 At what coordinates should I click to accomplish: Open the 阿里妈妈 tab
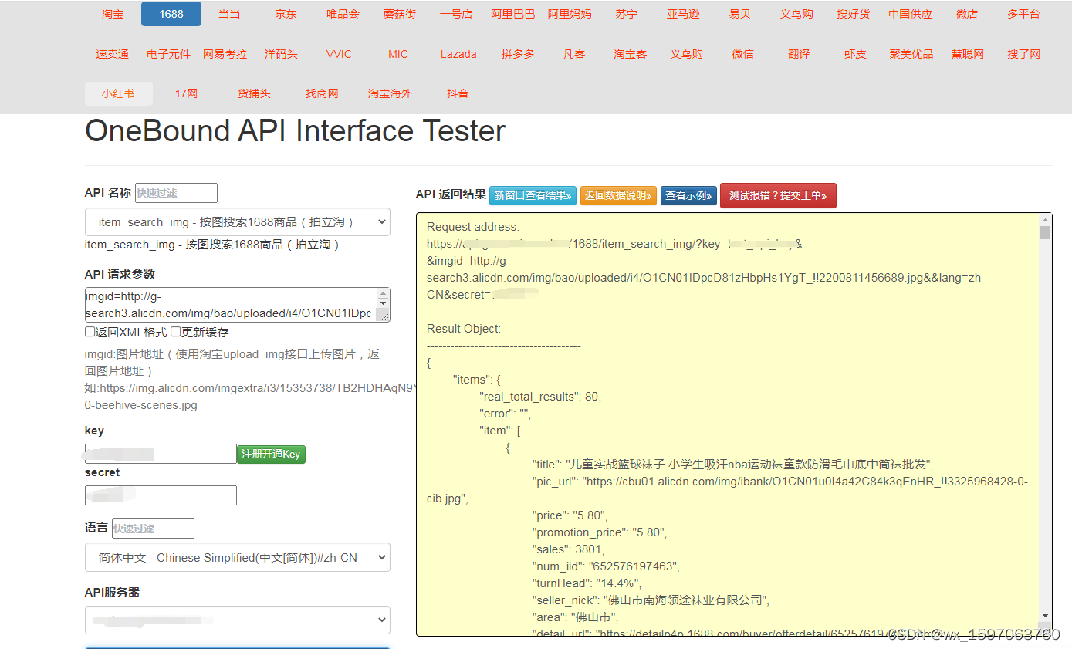click(570, 14)
